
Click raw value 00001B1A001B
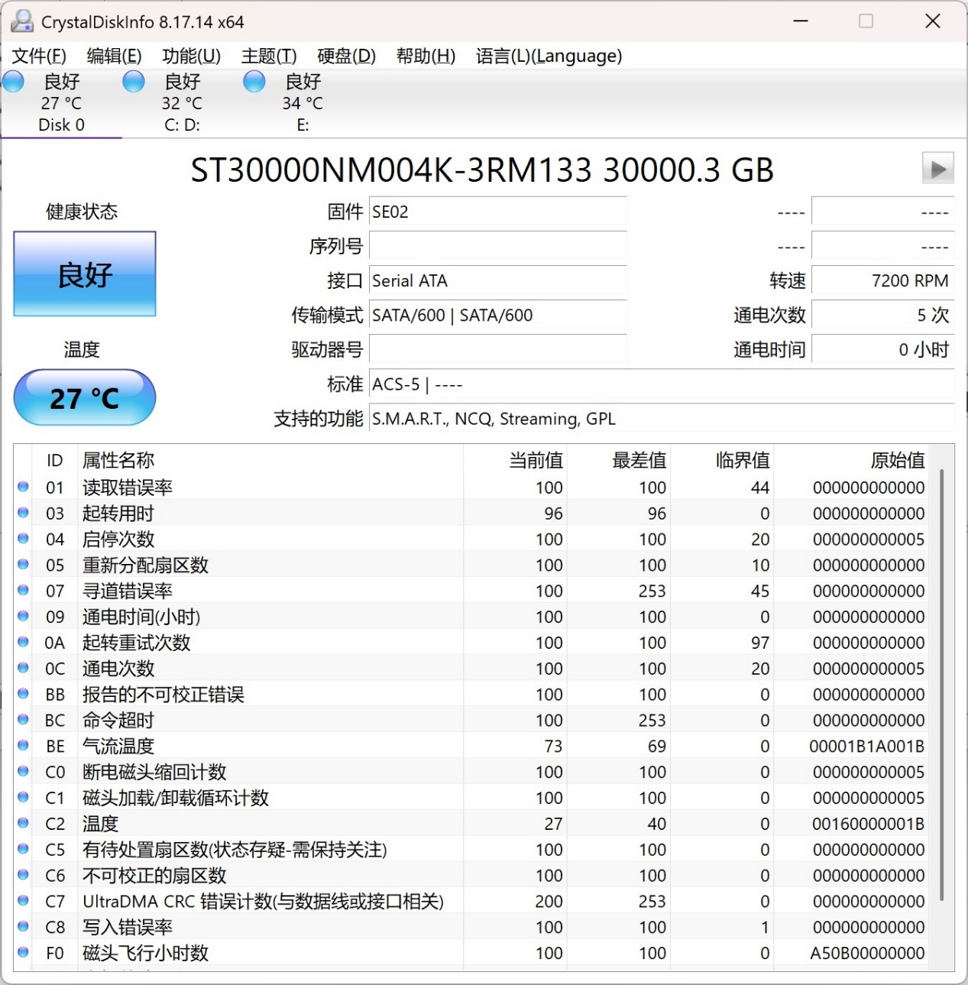click(x=867, y=746)
